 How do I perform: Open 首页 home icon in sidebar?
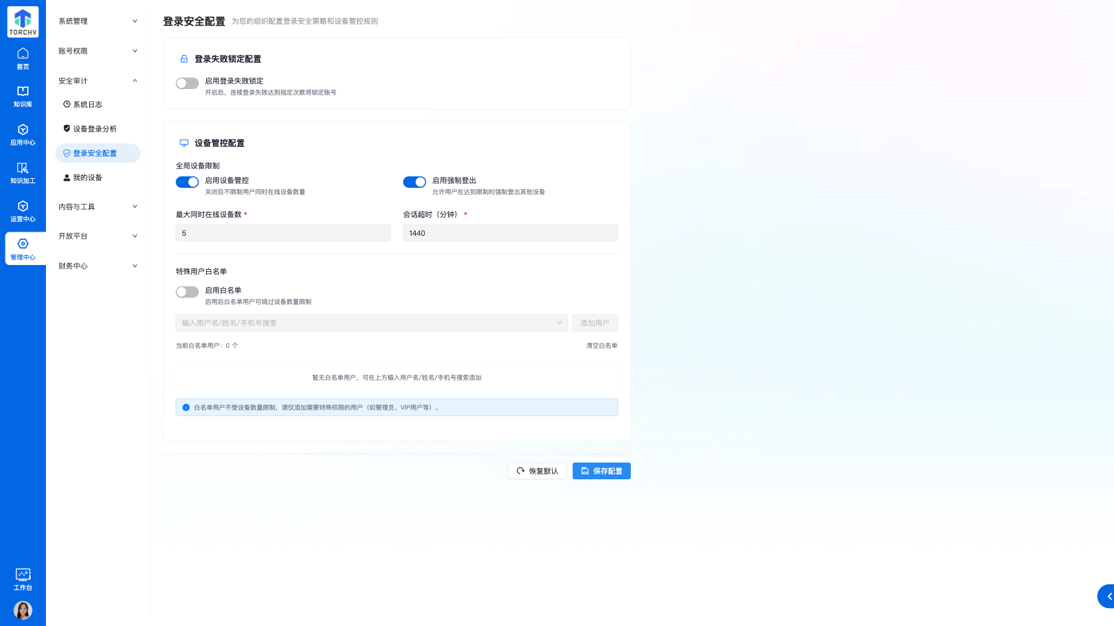coord(23,58)
